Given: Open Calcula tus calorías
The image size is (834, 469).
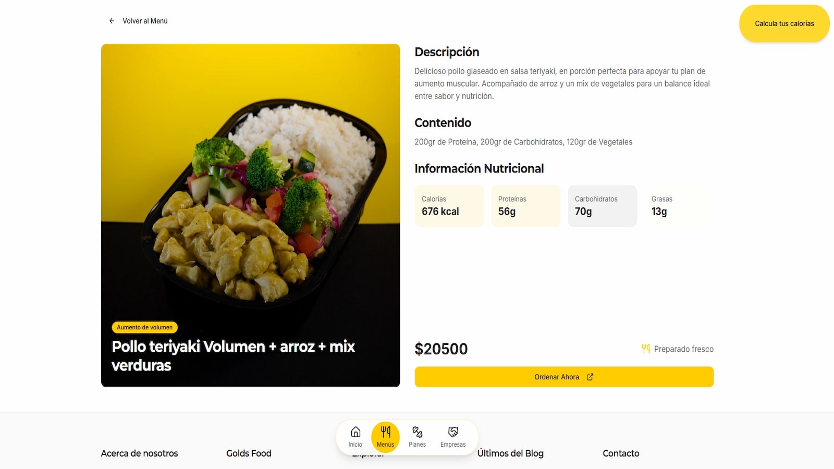Looking at the screenshot, I should 784,23.
